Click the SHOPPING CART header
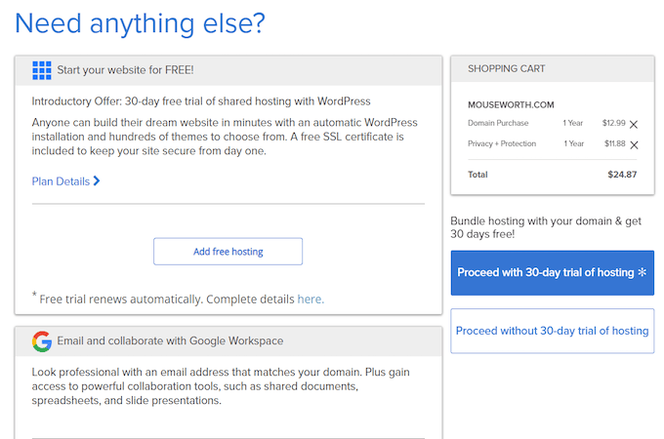The height and width of the screenshot is (439, 664). click(x=506, y=68)
